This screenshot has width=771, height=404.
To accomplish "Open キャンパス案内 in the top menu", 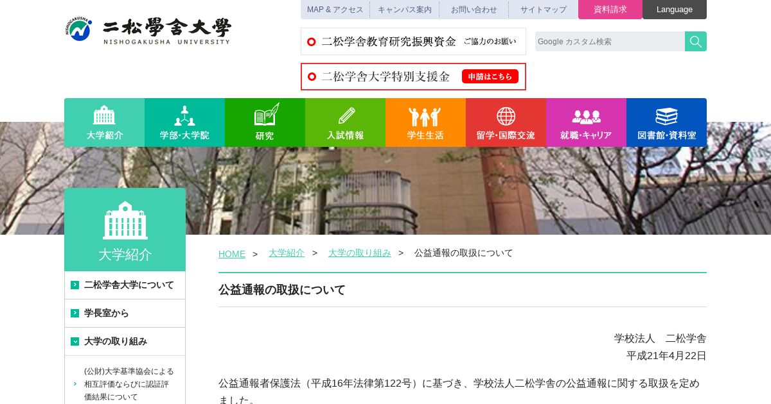I will [x=405, y=10].
